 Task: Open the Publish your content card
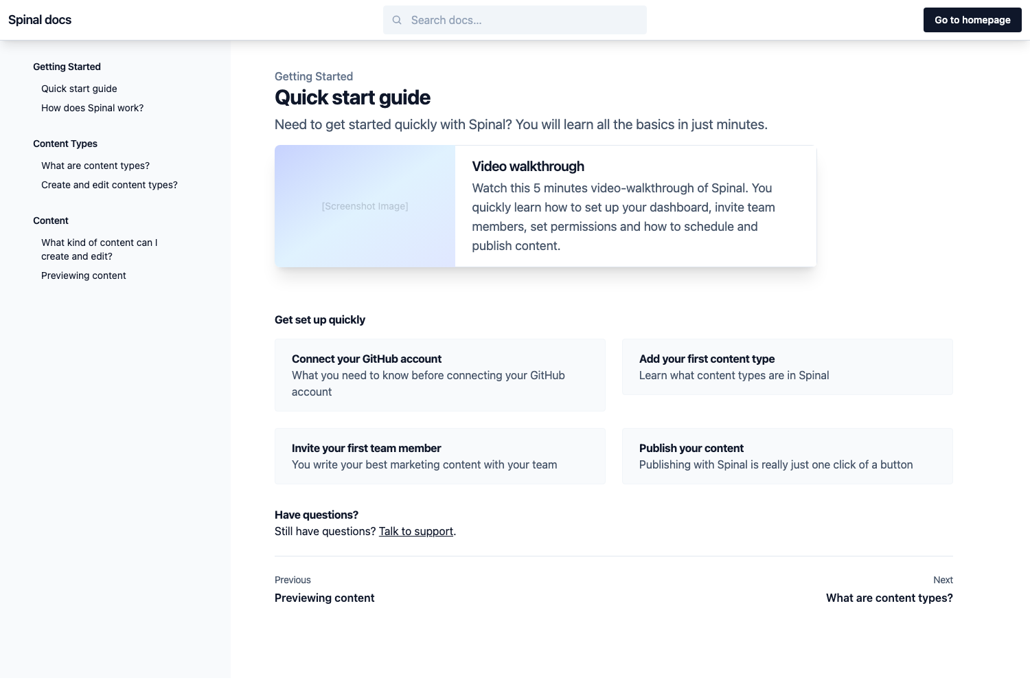(x=787, y=455)
